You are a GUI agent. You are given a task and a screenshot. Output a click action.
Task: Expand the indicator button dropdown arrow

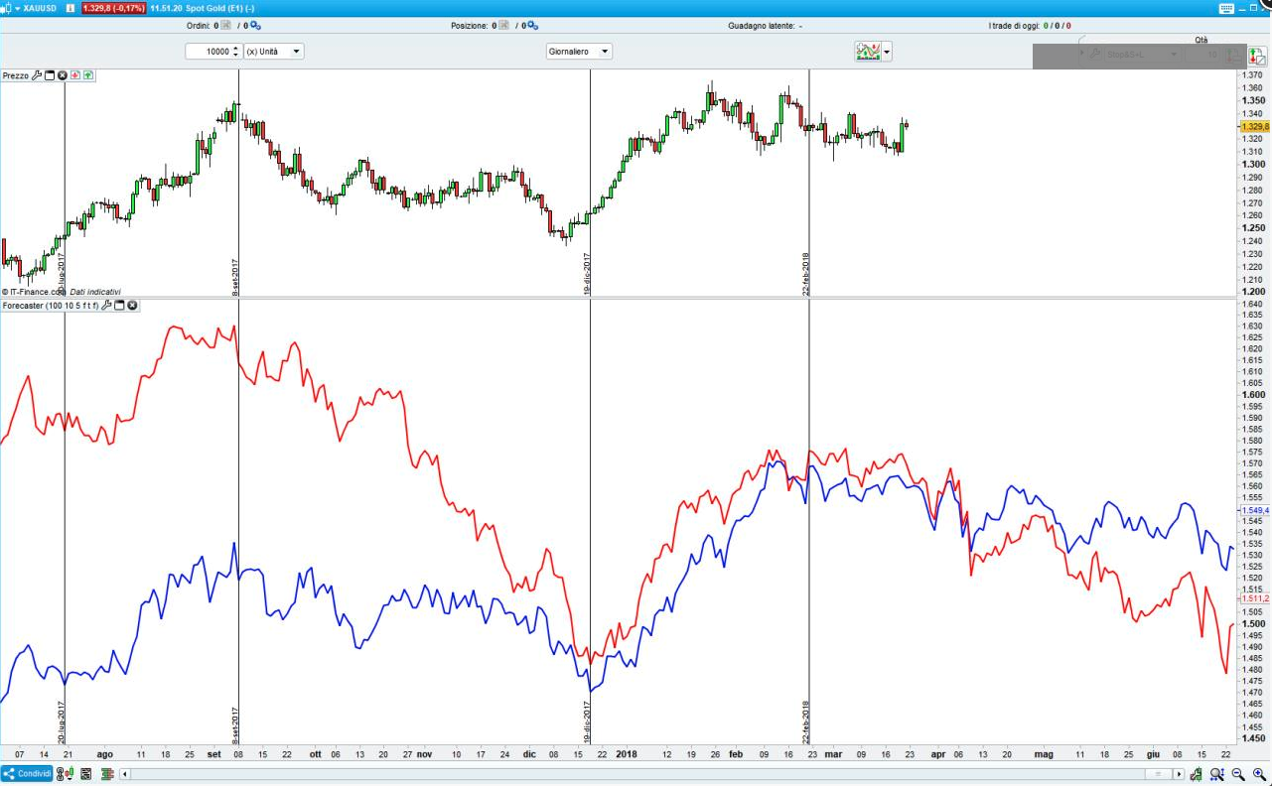click(887, 52)
